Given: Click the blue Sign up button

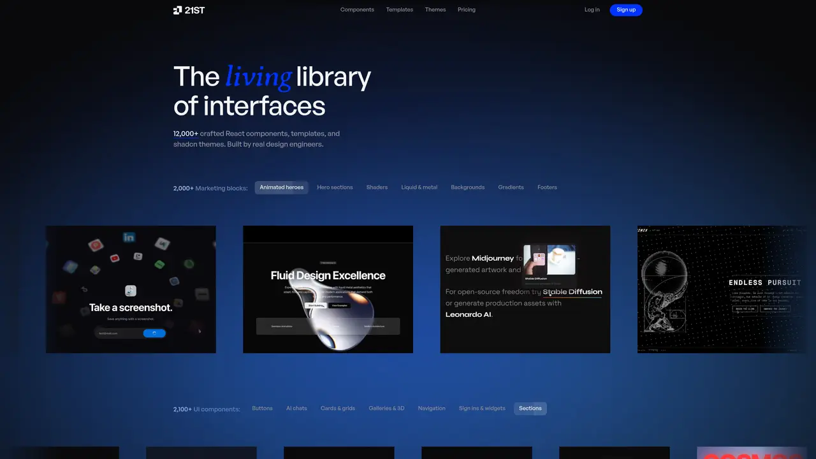Looking at the screenshot, I should tap(626, 10).
